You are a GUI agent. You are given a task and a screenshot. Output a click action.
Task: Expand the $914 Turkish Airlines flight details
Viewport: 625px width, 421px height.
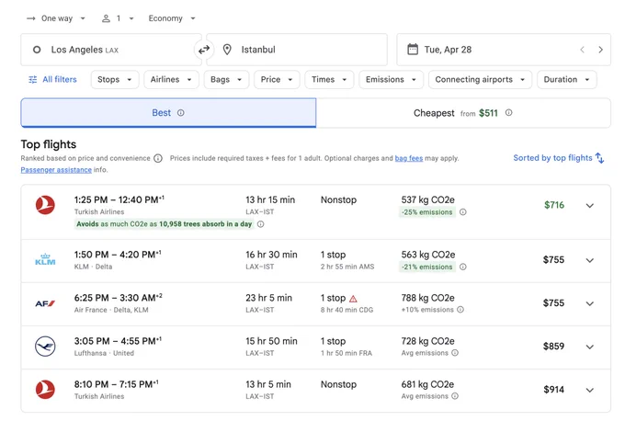point(590,391)
